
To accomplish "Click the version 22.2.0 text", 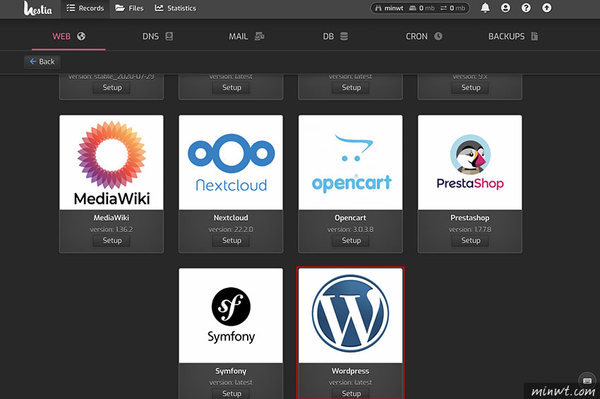I will 231,230.
